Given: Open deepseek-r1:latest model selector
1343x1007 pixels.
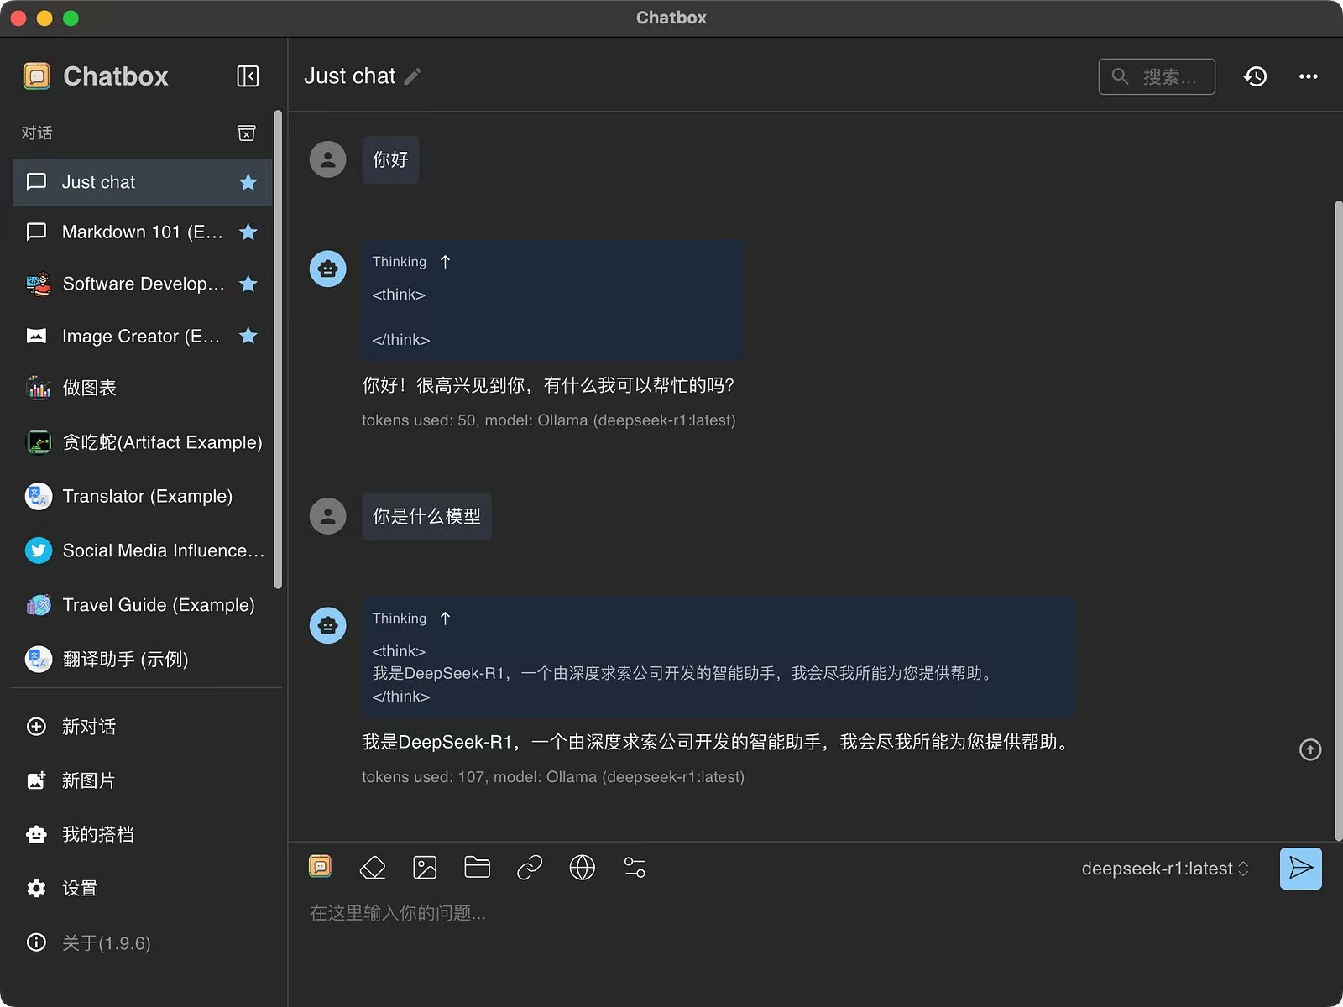Looking at the screenshot, I should click(1164, 869).
